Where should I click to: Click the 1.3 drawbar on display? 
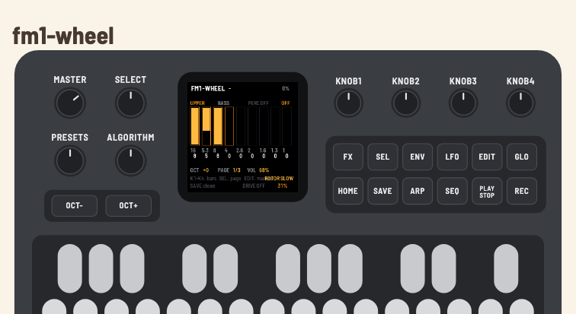click(275, 126)
